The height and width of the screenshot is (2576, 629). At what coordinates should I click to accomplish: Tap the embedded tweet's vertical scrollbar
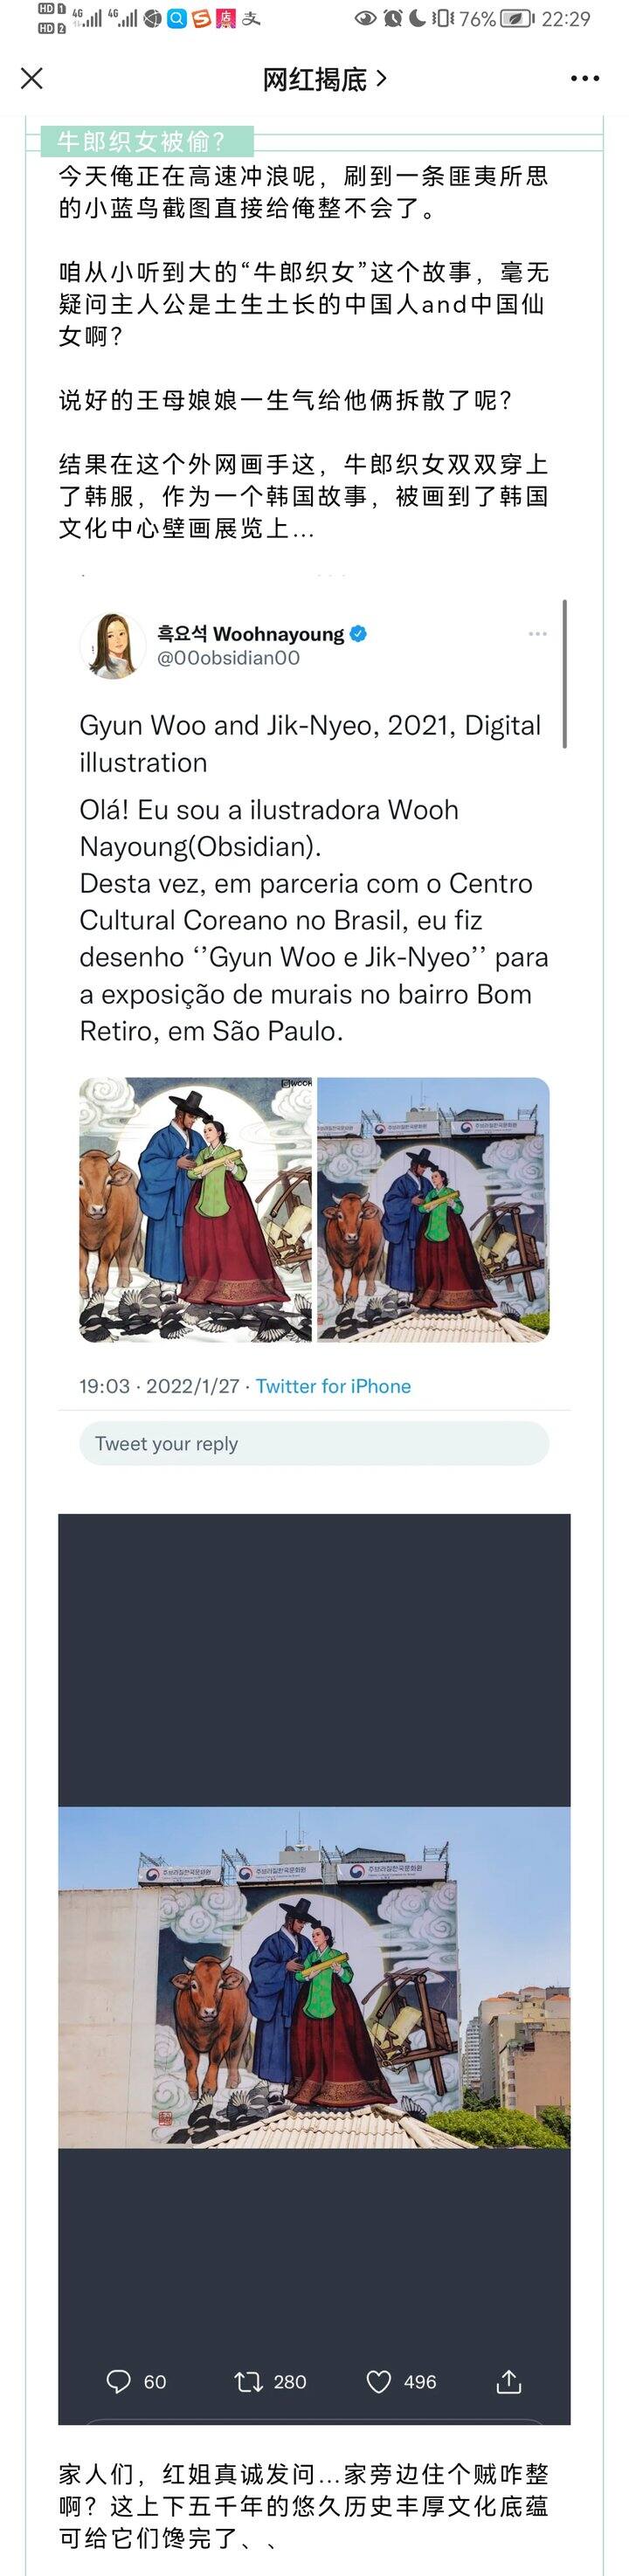coord(565,673)
